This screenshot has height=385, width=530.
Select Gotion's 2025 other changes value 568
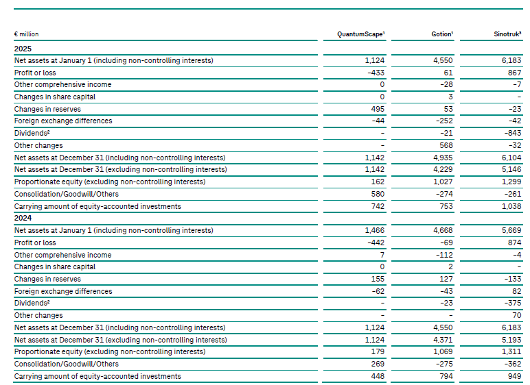click(447, 145)
